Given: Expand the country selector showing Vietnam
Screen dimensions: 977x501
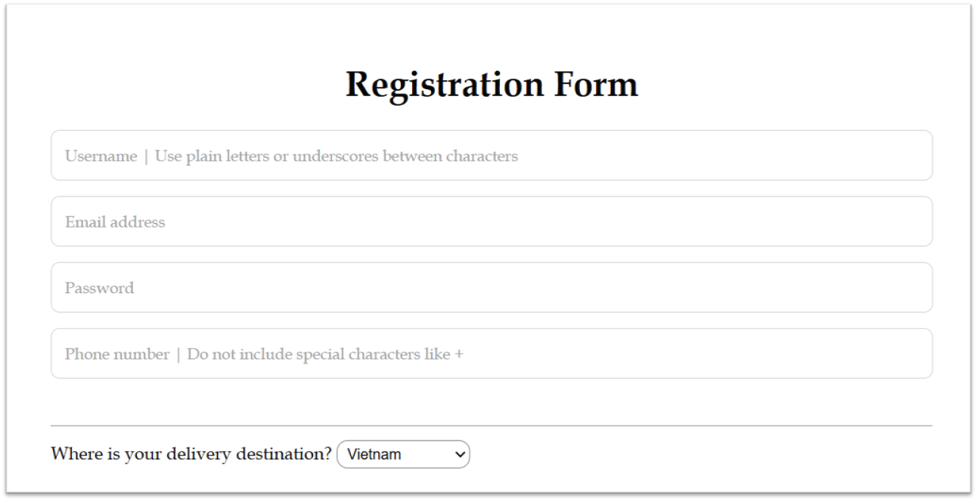Looking at the screenshot, I should click(x=404, y=453).
